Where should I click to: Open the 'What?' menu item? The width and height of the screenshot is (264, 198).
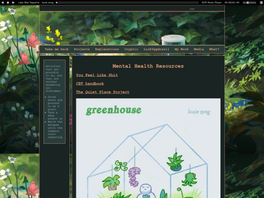click(x=214, y=49)
